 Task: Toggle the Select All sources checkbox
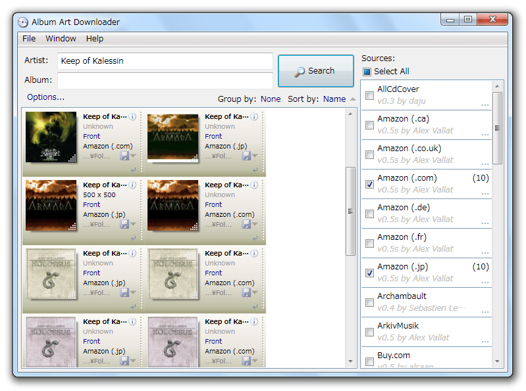(367, 72)
